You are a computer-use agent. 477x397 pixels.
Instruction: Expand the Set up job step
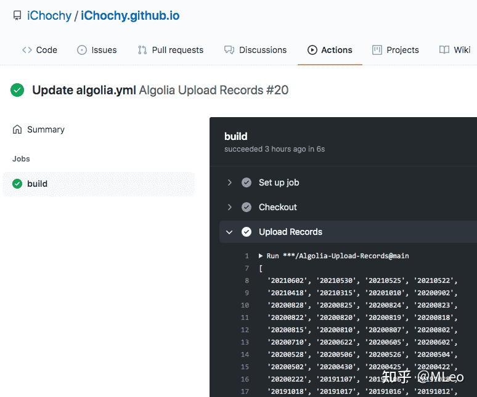[x=230, y=182]
